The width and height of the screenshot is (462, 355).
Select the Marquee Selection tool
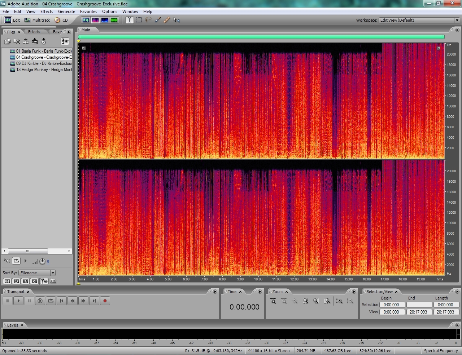point(139,20)
